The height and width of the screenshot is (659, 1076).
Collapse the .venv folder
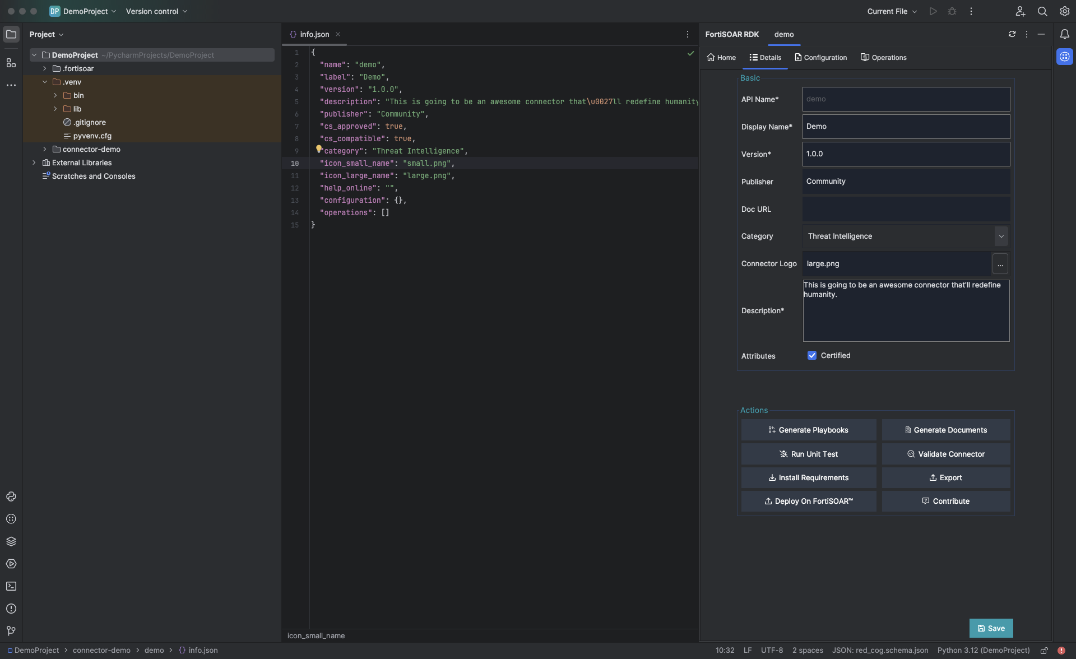coord(45,82)
